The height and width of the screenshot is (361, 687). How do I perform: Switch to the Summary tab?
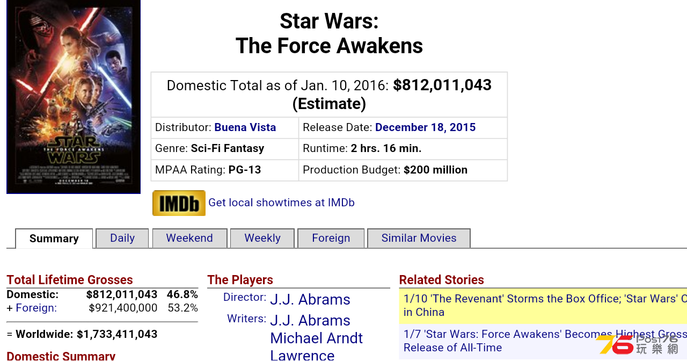pos(54,239)
